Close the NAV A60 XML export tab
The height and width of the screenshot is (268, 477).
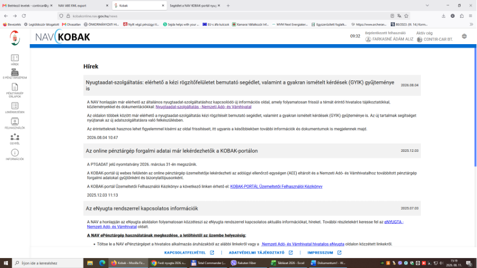(x=107, y=5)
